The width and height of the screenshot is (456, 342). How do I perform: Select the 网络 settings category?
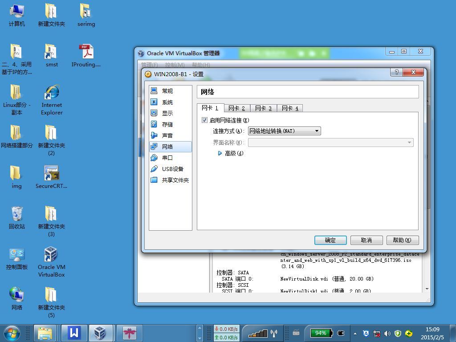[171, 147]
